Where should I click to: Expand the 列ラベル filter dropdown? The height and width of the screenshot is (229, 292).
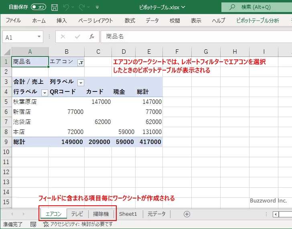(x=81, y=82)
